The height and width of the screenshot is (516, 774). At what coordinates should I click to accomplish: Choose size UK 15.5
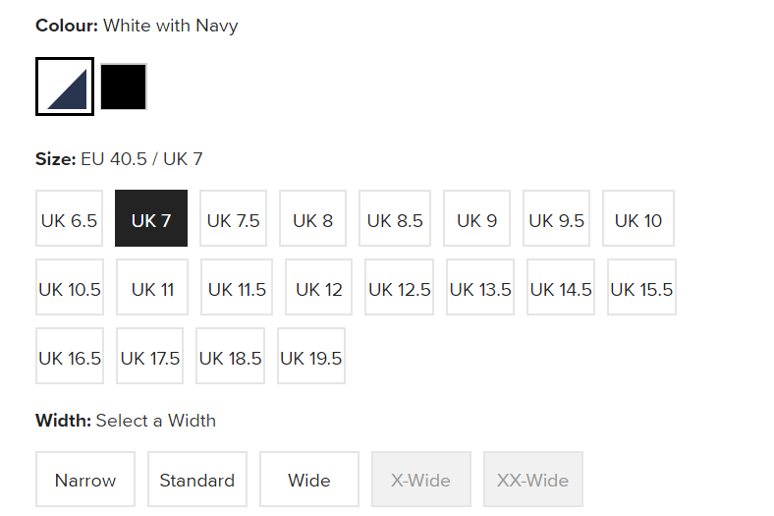pos(641,287)
